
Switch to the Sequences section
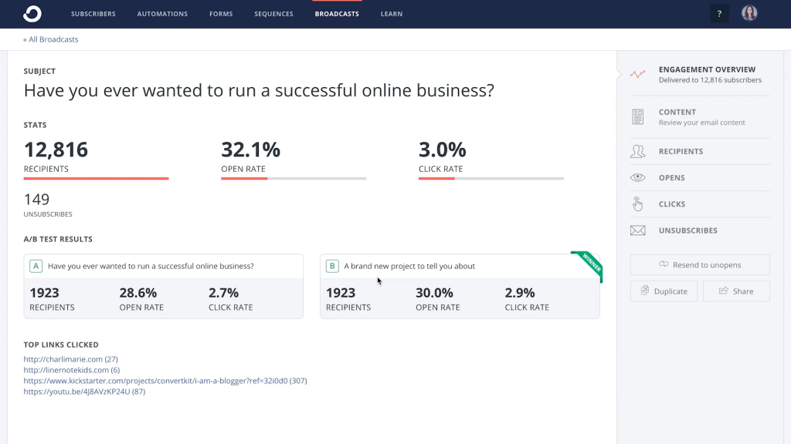tap(273, 14)
